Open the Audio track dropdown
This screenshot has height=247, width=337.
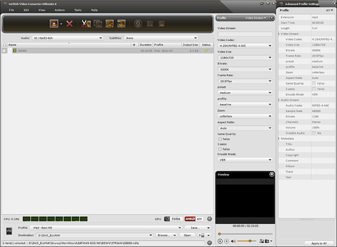coord(67,38)
